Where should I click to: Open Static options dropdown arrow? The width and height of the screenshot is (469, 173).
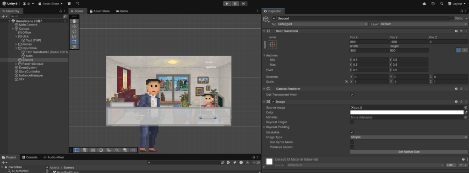(x=467, y=18)
